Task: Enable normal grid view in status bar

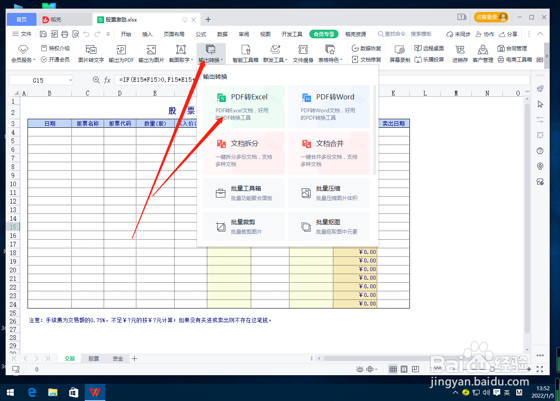Action: coord(393,369)
